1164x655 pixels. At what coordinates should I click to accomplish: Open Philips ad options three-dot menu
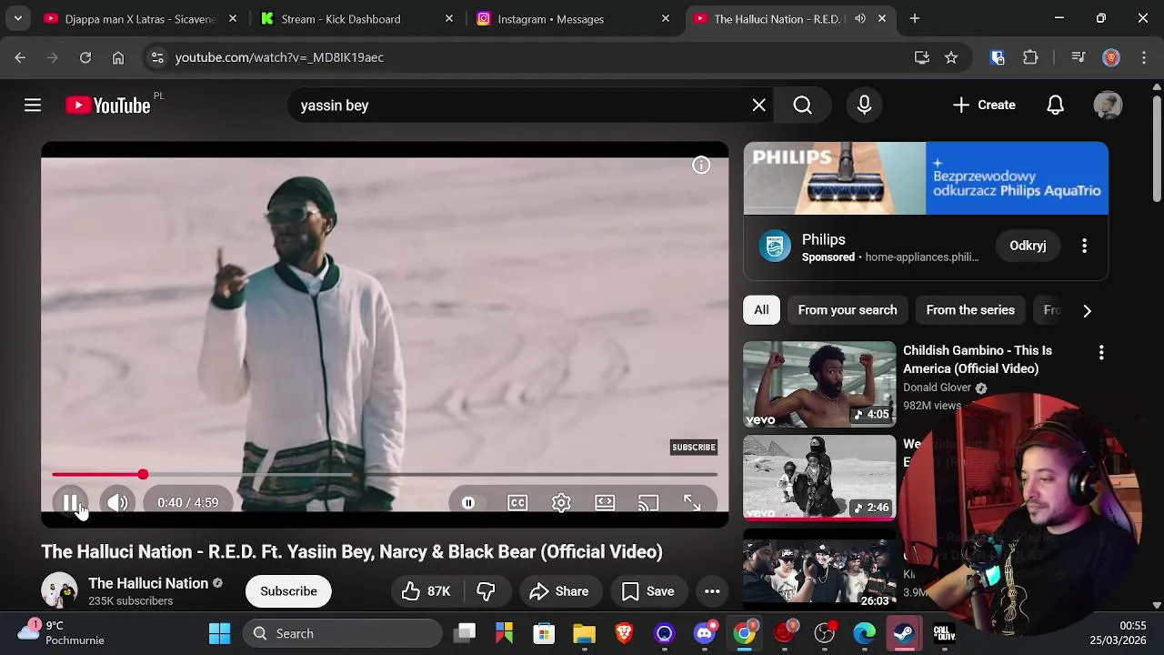pyautogui.click(x=1084, y=246)
